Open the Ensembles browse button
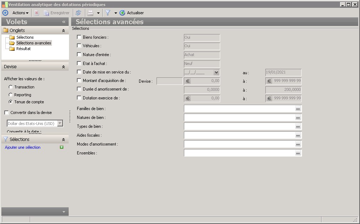The width and height of the screenshot is (360, 224). [298, 153]
